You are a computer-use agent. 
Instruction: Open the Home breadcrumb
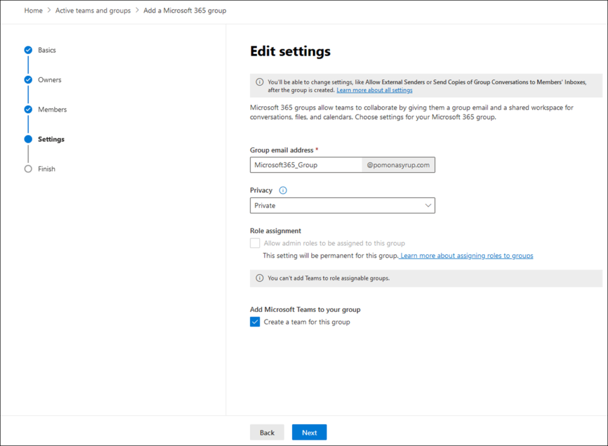(33, 11)
